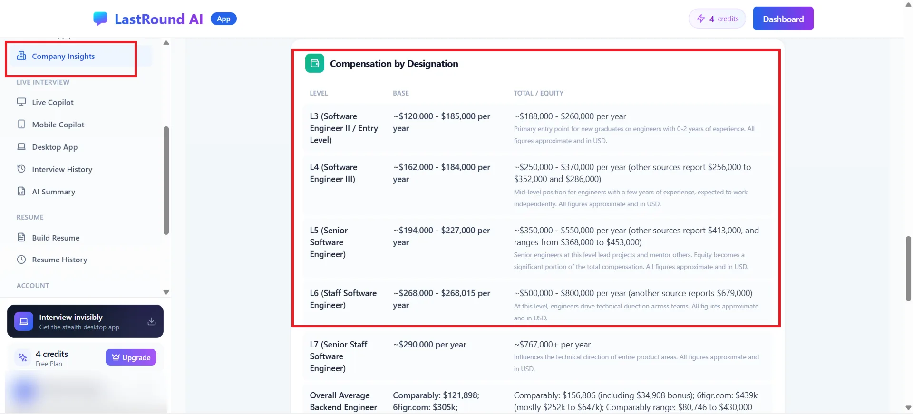The image size is (913, 414).
Task: Click the Resume History clock icon
Action: click(x=21, y=260)
